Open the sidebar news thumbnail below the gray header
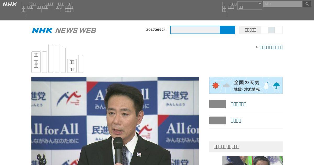The height and width of the screenshot is (165, 314). [253, 161]
